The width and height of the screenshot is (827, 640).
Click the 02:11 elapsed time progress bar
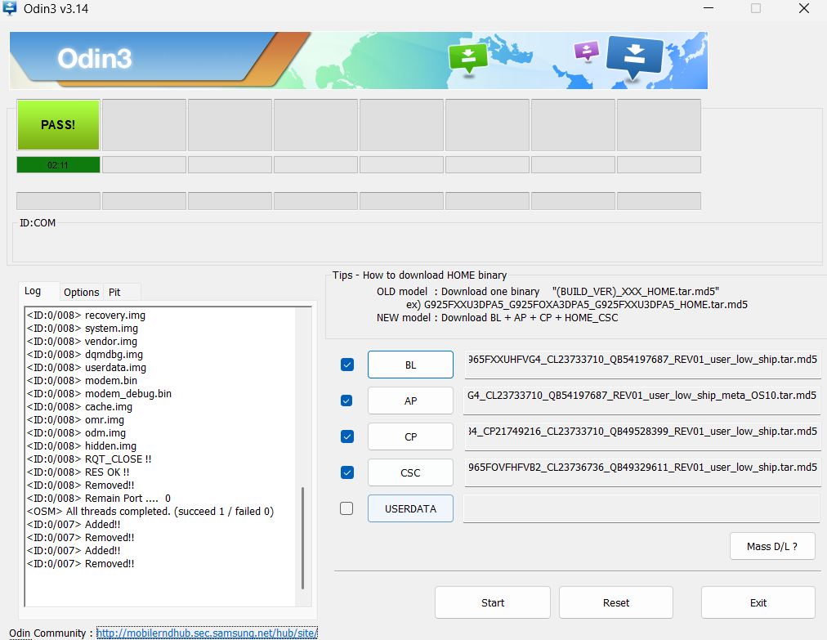(58, 164)
